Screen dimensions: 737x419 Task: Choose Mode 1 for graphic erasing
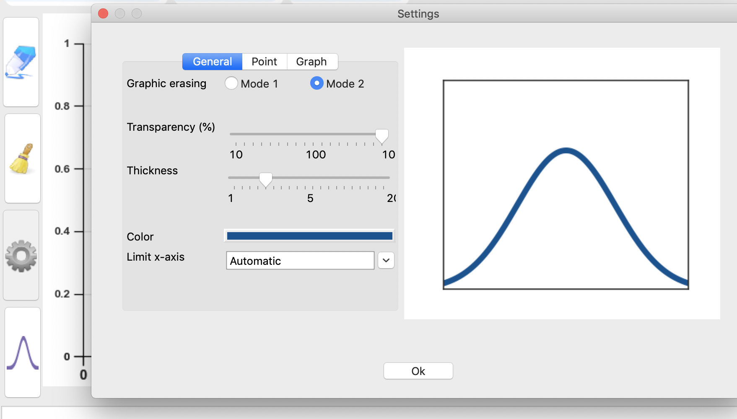[231, 83]
